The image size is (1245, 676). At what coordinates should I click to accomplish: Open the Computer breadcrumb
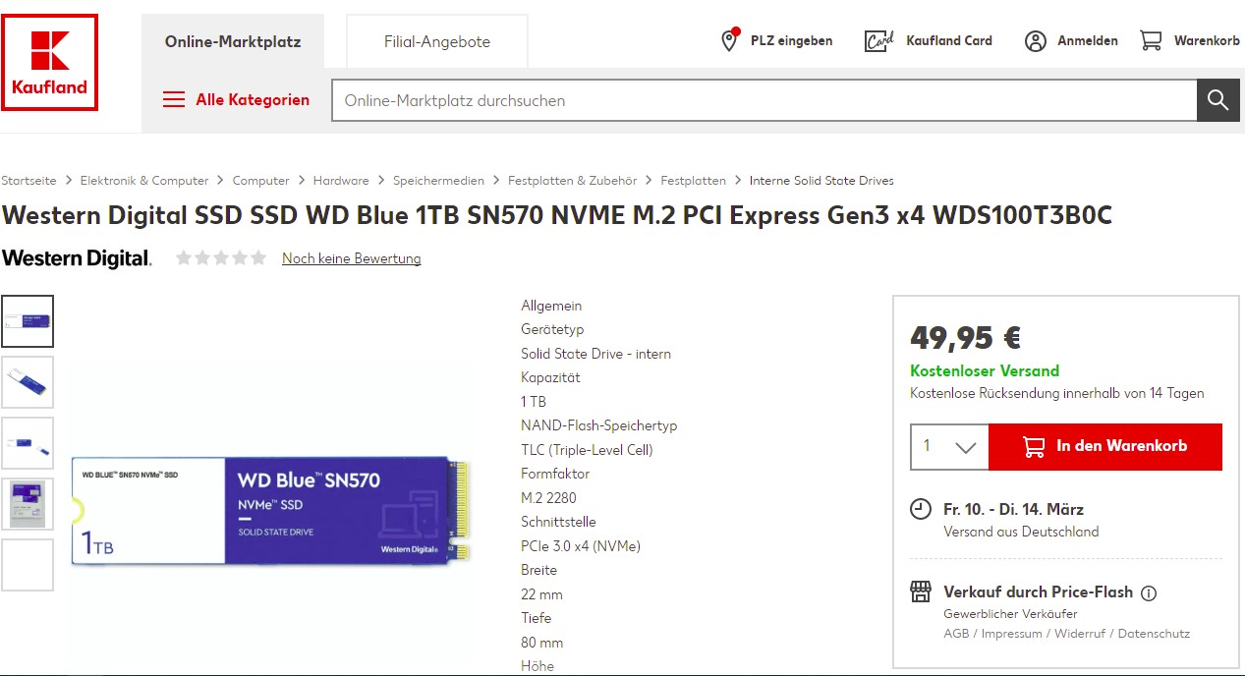(260, 181)
